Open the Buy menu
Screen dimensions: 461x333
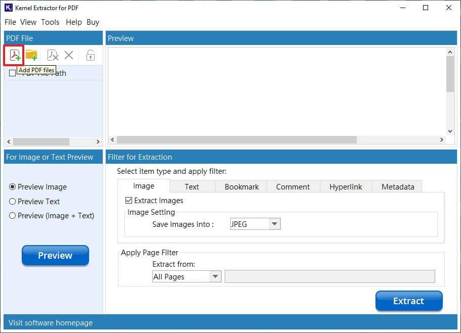click(x=93, y=22)
